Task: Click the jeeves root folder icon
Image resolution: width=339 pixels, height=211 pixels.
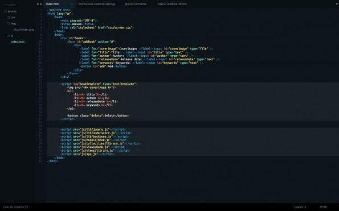Action: [6, 11]
